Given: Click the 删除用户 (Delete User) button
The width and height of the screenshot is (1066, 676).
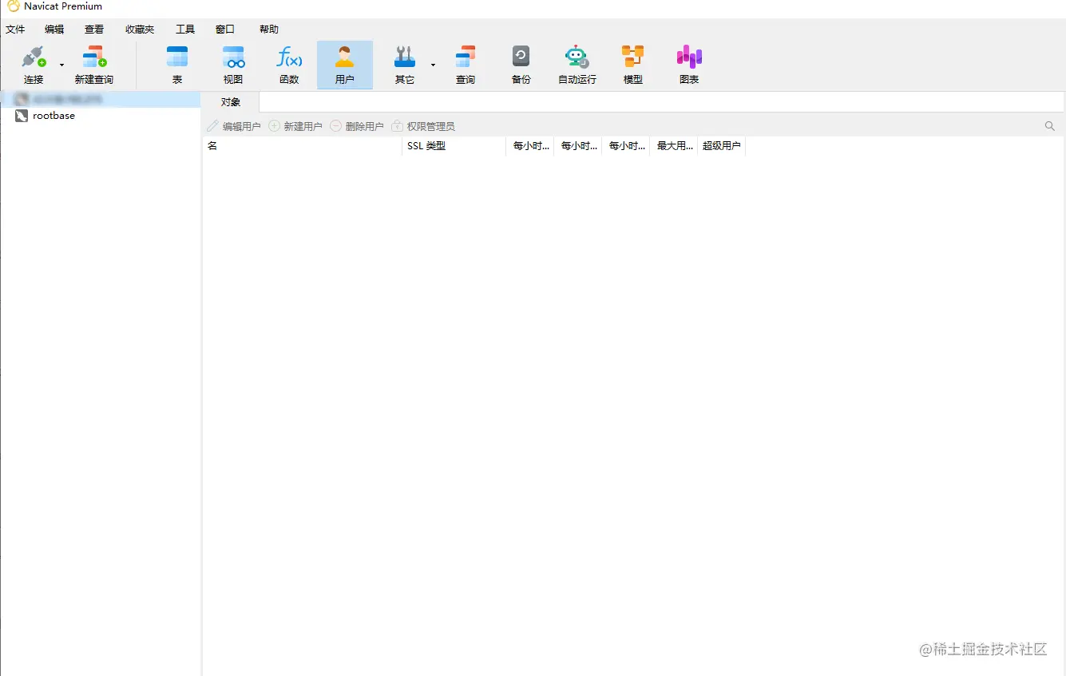Looking at the screenshot, I should (357, 126).
